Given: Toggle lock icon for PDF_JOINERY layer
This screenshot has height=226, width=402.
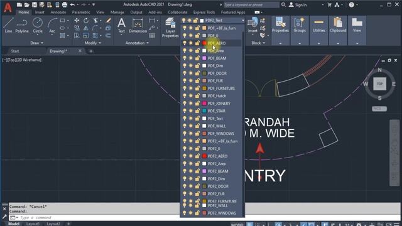Looking at the screenshot, I should point(197,103).
